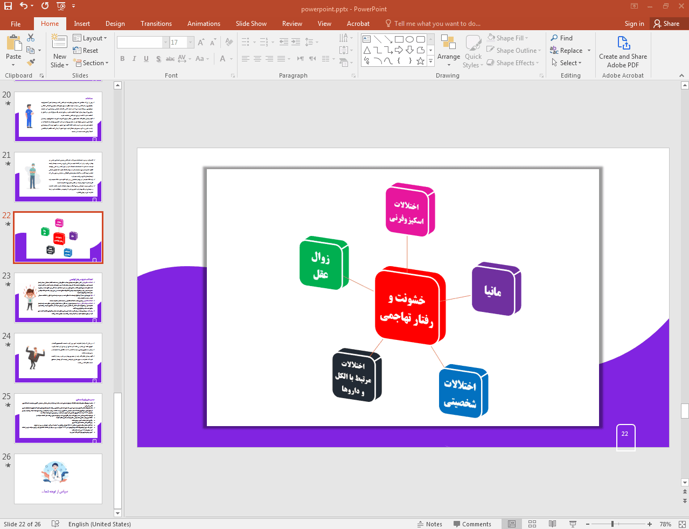Click the New Slide icon
Screen dimensions: 689x529
click(59, 42)
